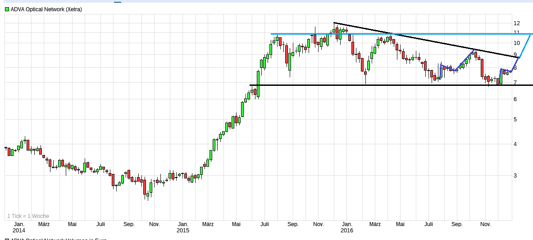Screen dimensions: 533x240
Task: Click the price axis value 4
Action: [x=515, y=144]
